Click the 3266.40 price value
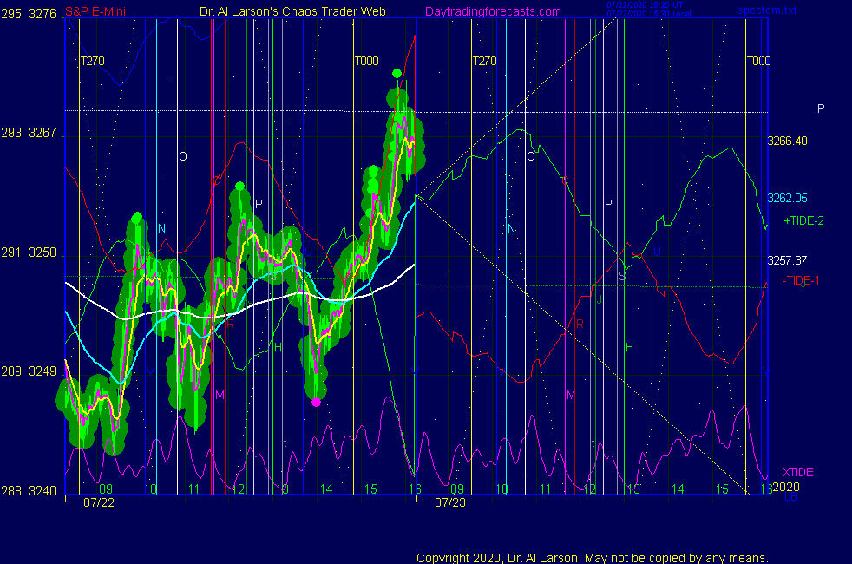This screenshot has width=852, height=564. coord(787,141)
